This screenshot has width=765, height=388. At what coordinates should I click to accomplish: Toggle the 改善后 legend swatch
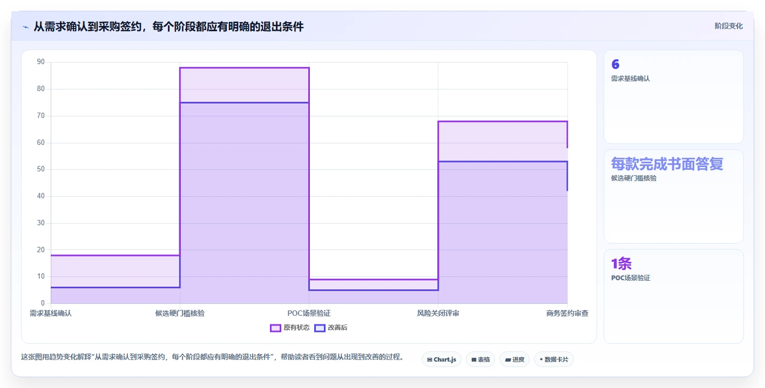click(x=320, y=328)
